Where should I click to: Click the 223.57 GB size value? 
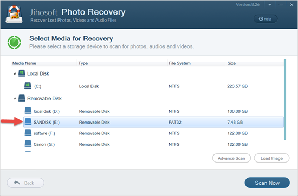[237, 86]
